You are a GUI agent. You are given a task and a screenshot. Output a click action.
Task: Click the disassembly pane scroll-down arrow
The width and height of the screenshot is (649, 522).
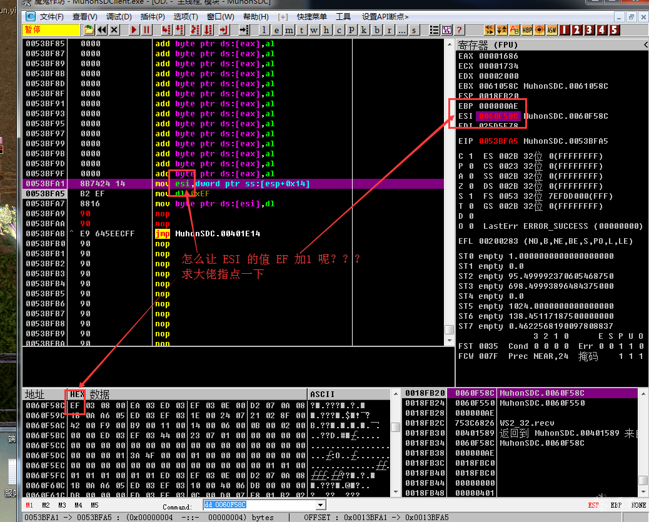coord(450,340)
